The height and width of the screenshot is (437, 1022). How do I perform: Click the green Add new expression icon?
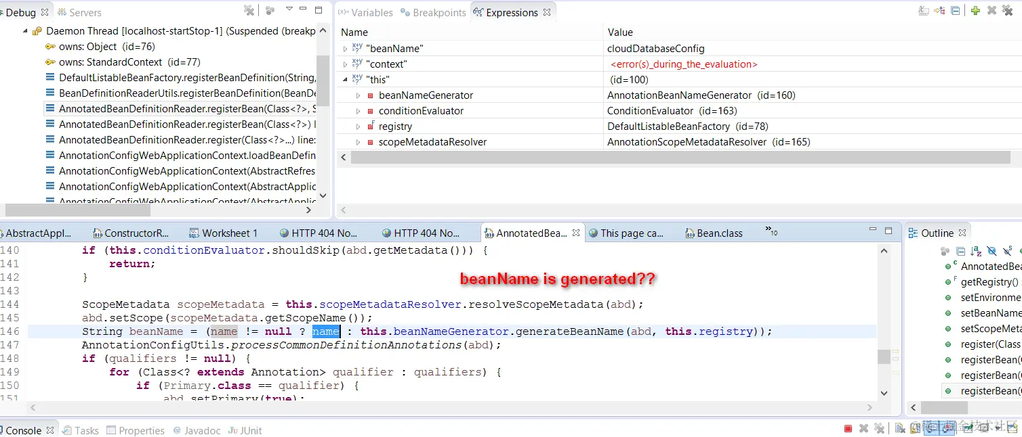(975, 11)
